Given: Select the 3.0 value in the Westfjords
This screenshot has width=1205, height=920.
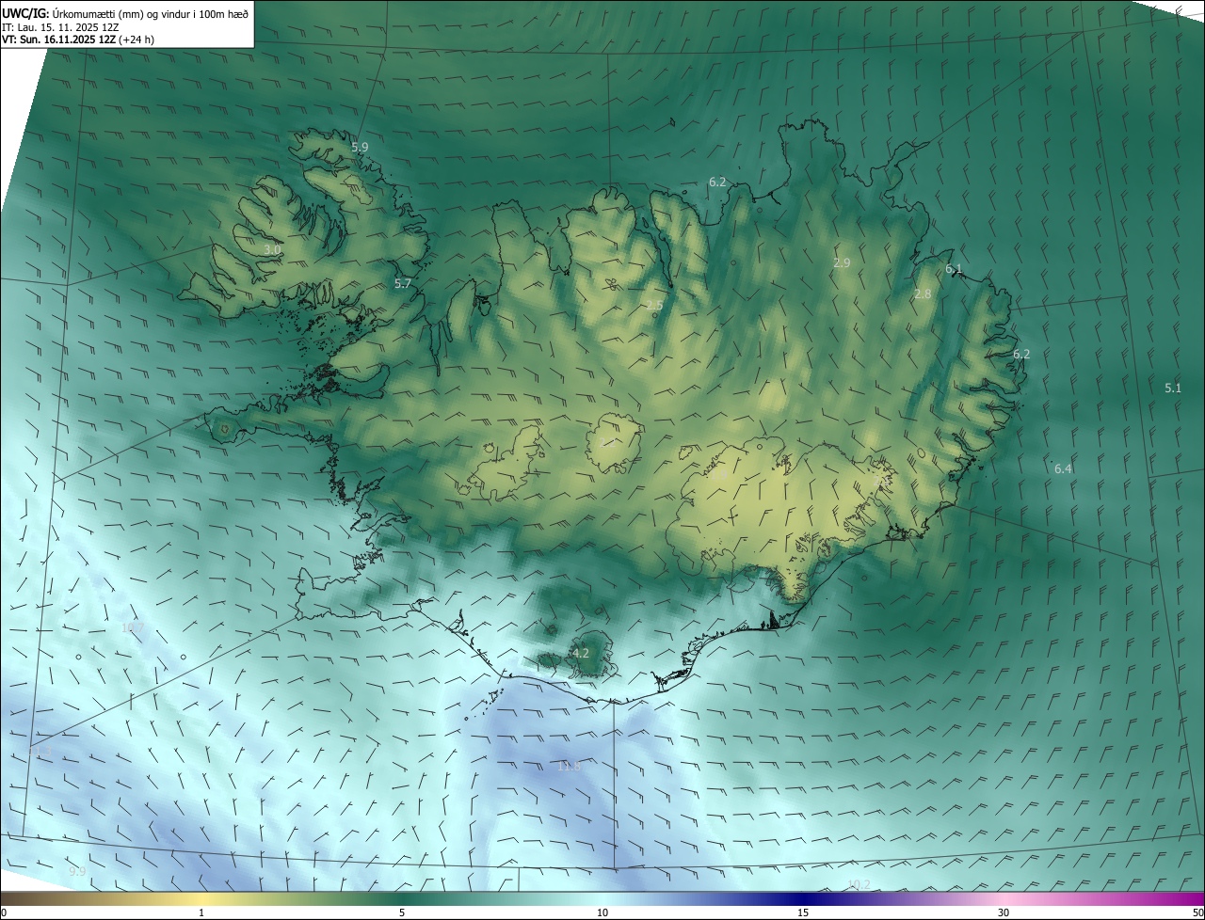Looking at the screenshot, I should (x=271, y=249).
